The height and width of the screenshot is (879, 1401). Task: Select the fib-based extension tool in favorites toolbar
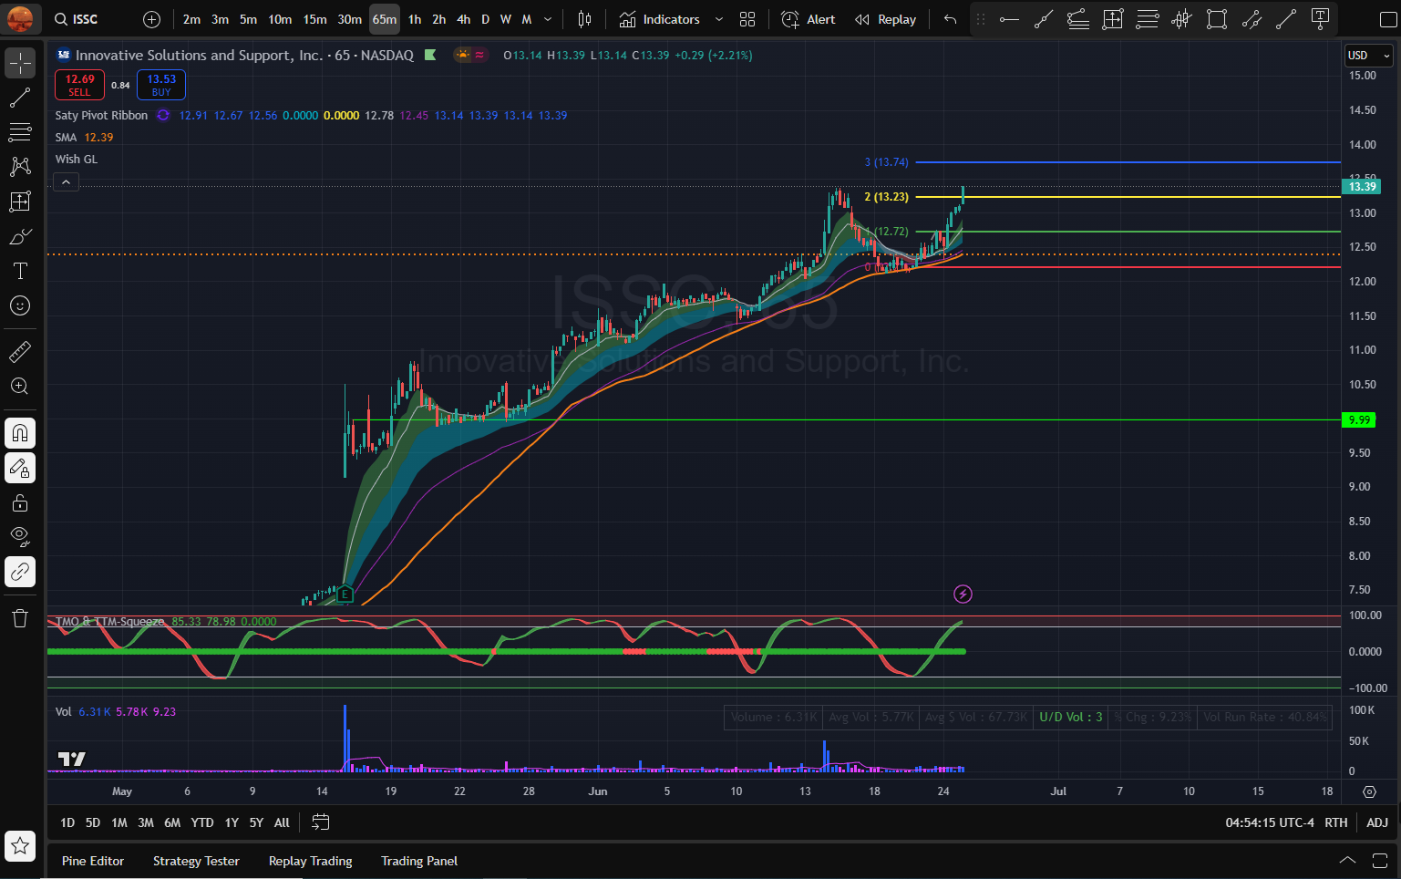pos(1078,19)
